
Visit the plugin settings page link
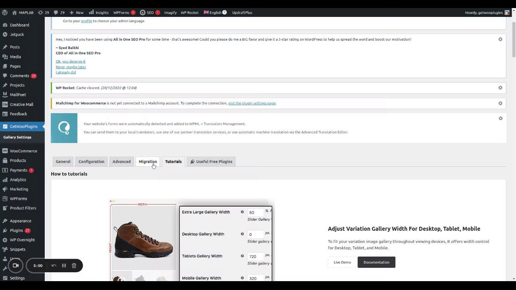(x=252, y=103)
